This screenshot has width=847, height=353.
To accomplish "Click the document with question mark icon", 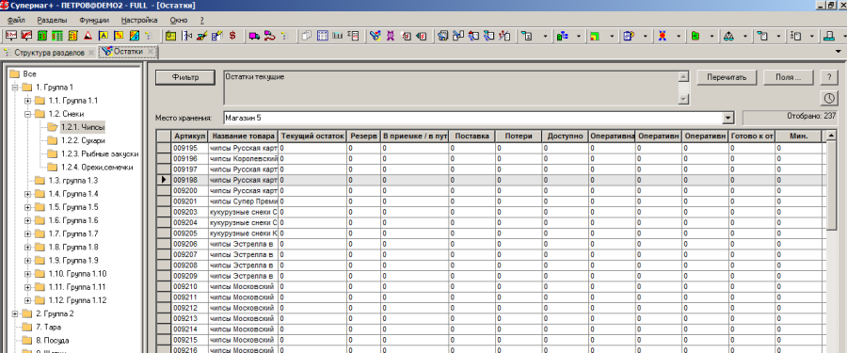I will pyautogui.click(x=629, y=36).
